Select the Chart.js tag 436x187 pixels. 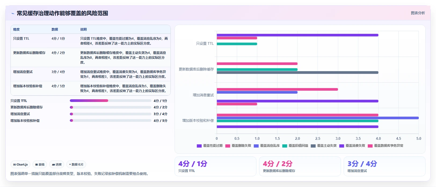(x=20, y=164)
